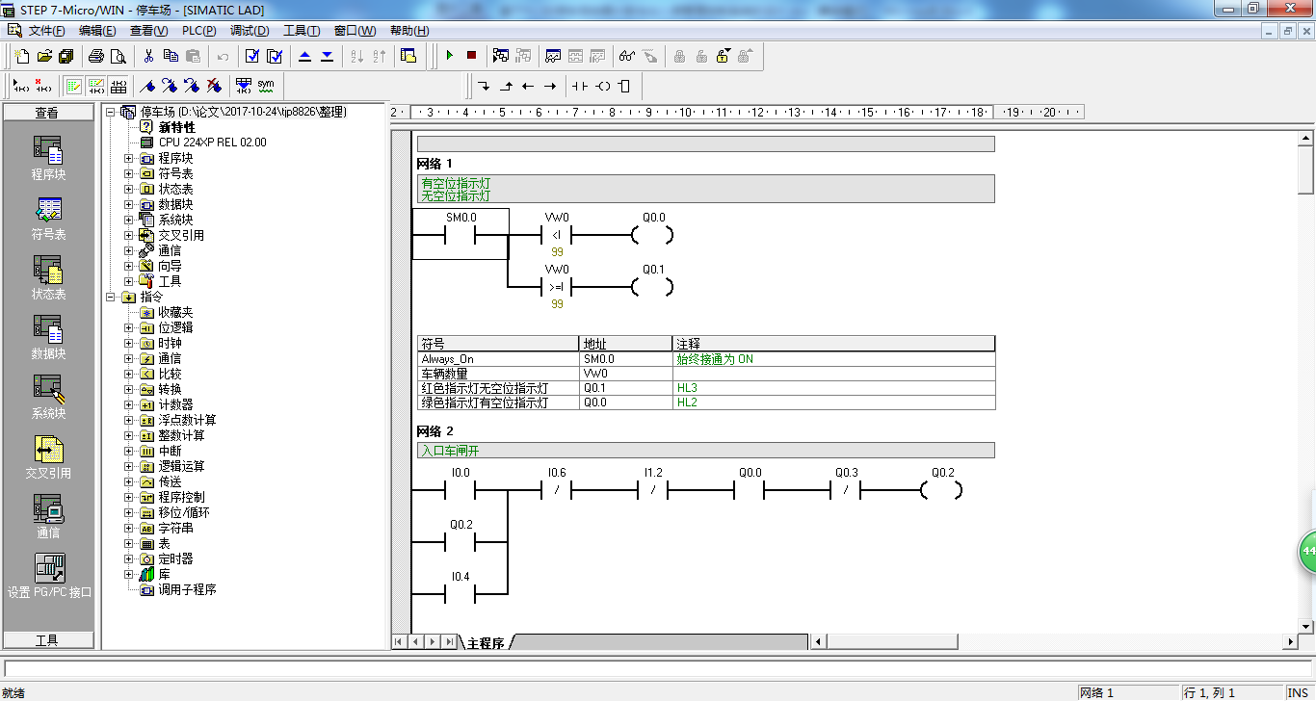Screen dimensions: 1316x701
Task: Click the editor's vertical scroll up arrow
Action: [1306, 140]
